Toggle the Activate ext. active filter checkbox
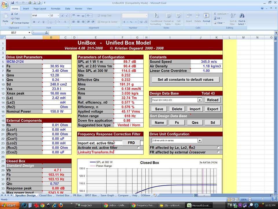Image resolution: width=278 pixels, height=209 pixels. coord(138,148)
